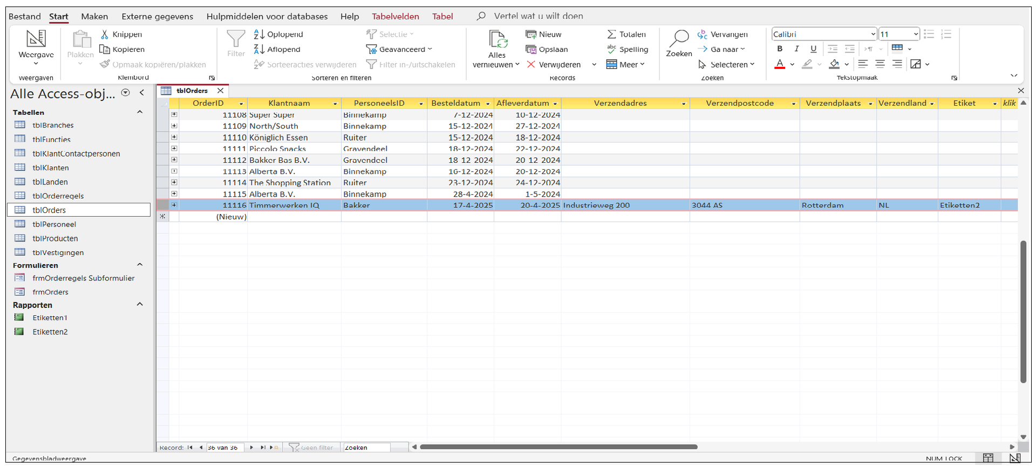This screenshot has height=468, width=1036.
Task: Switch to the Tabel tab
Action: [442, 16]
